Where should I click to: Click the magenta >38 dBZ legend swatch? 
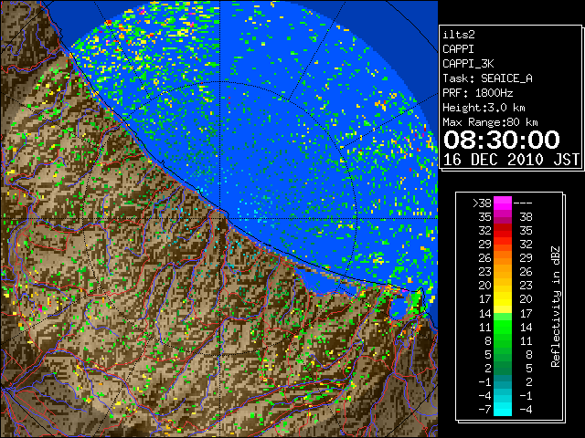click(x=503, y=203)
